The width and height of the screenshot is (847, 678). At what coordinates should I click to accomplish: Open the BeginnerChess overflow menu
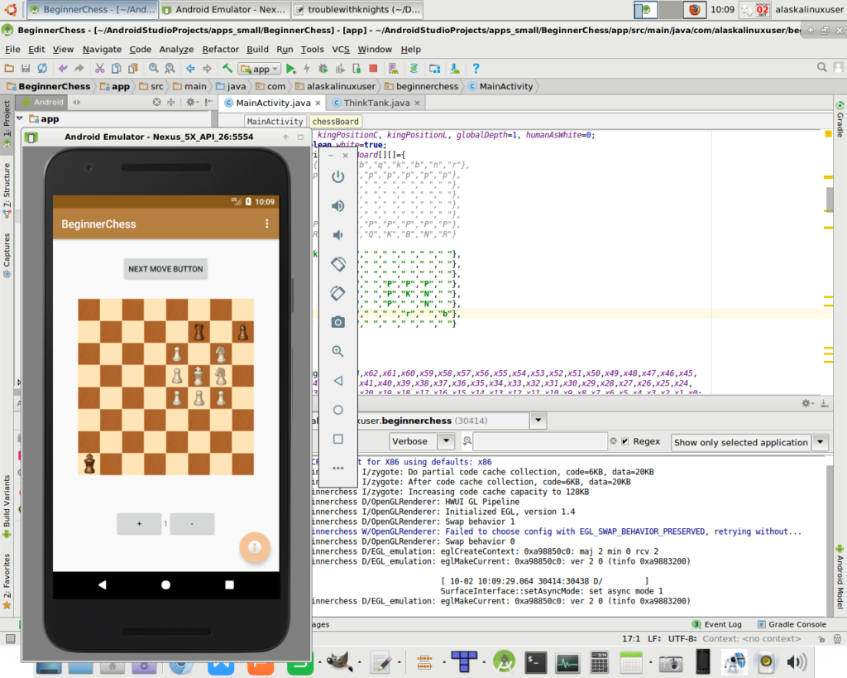[x=266, y=224]
